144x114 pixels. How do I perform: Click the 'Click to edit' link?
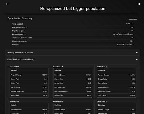pyautogui.click(x=133, y=19)
